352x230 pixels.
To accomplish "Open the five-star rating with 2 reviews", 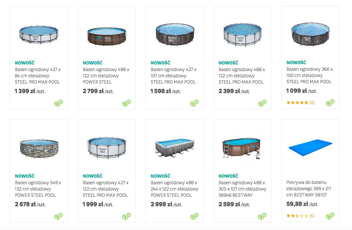I will click(x=300, y=103).
